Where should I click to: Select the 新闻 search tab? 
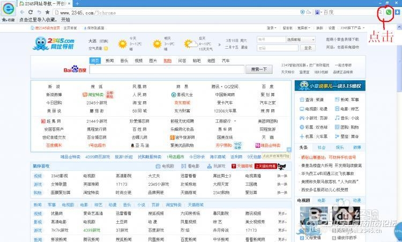point(109,61)
